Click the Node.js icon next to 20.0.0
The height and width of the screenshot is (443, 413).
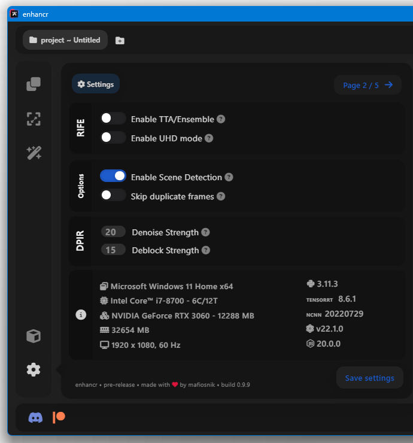(310, 344)
